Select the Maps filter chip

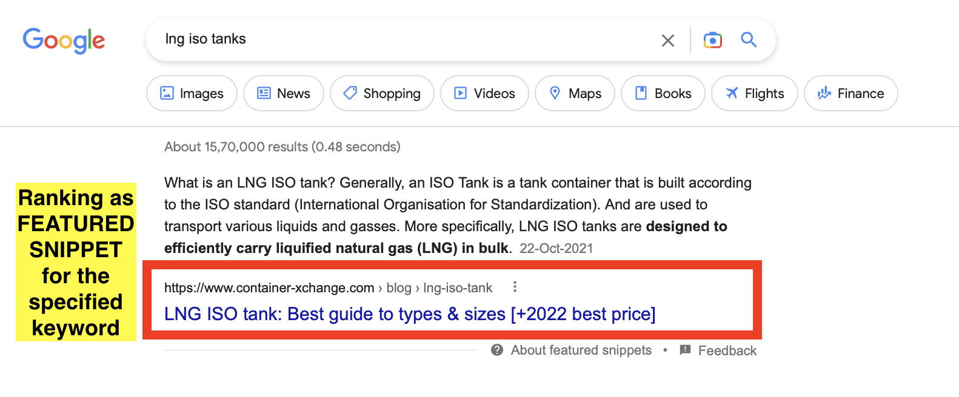575,93
